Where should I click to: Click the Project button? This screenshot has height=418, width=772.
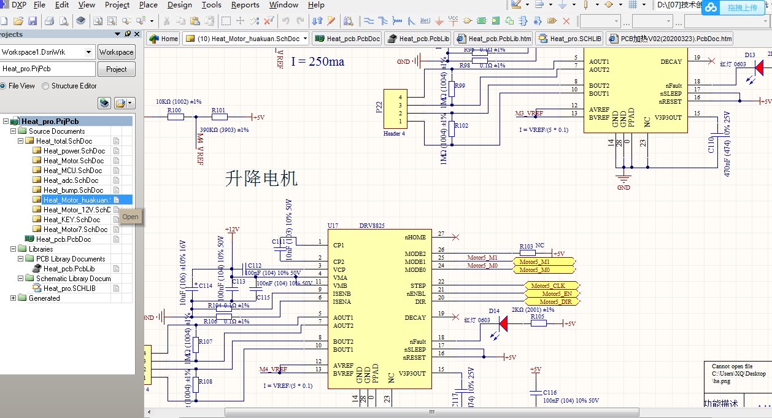(x=116, y=69)
